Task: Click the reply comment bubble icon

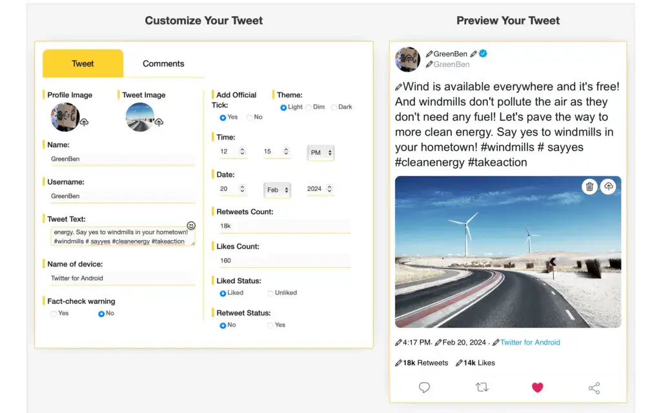Action: click(424, 387)
